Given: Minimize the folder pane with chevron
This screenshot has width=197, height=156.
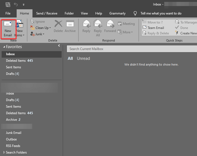Looking at the screenshot, I should point(59,46).
